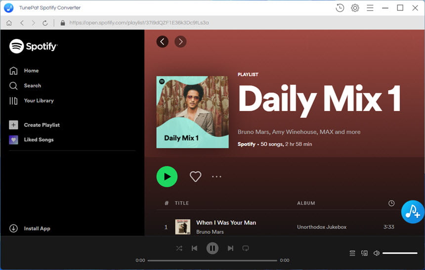Mute volume with speaker icon

click(x=376, y=253)
